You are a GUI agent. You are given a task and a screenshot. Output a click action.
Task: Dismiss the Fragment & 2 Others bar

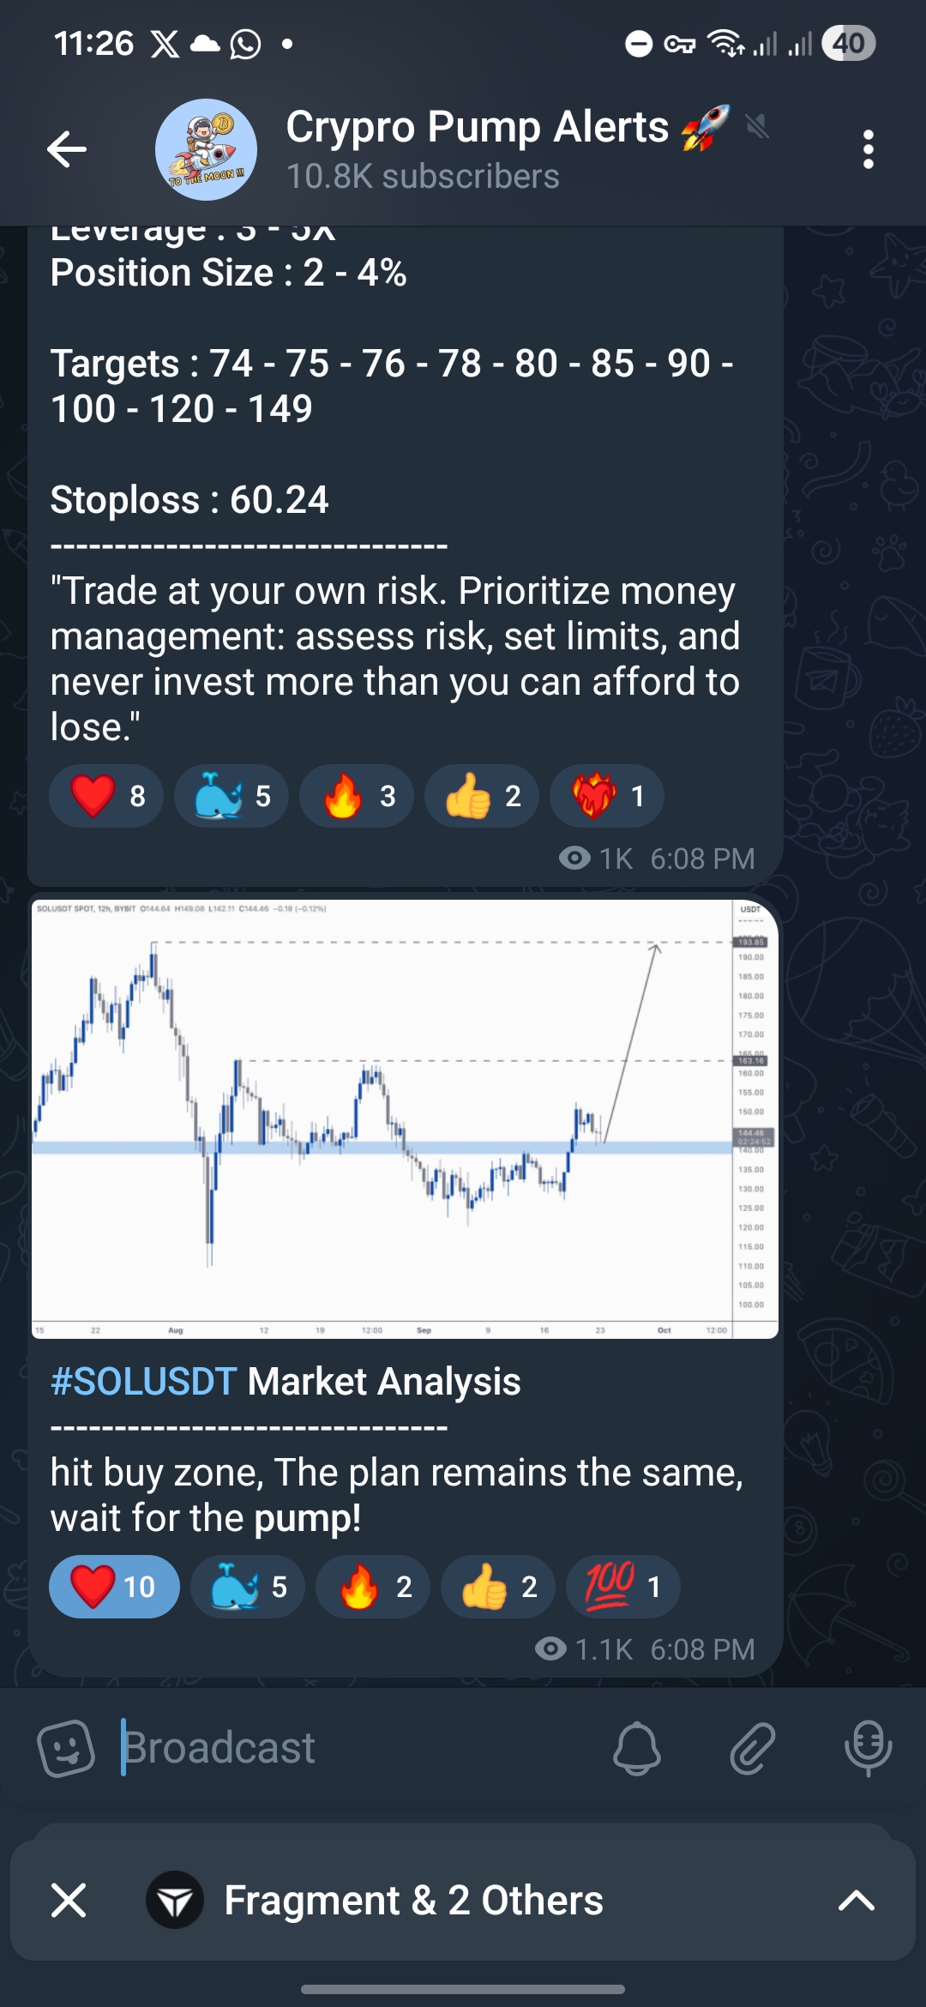pos(69,1900)
